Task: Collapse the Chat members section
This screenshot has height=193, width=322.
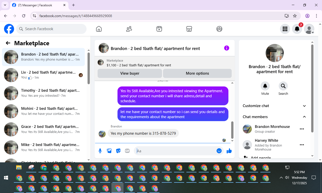Action: click(275, 117)
